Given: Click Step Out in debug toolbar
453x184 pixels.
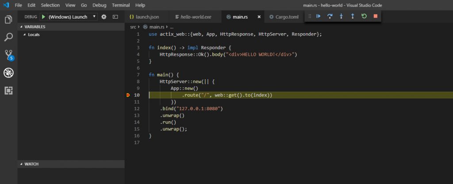Looking at the screenshot, I should (x=353, y=16).
